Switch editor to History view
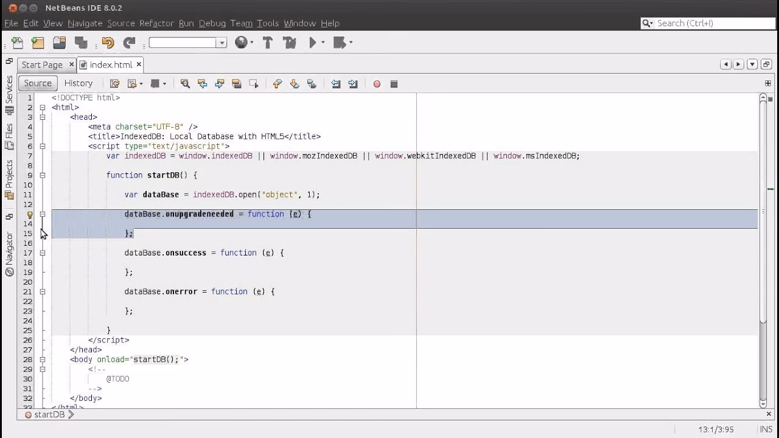The height and width of the screenshot is (438, 779). [x=79, y=83]
